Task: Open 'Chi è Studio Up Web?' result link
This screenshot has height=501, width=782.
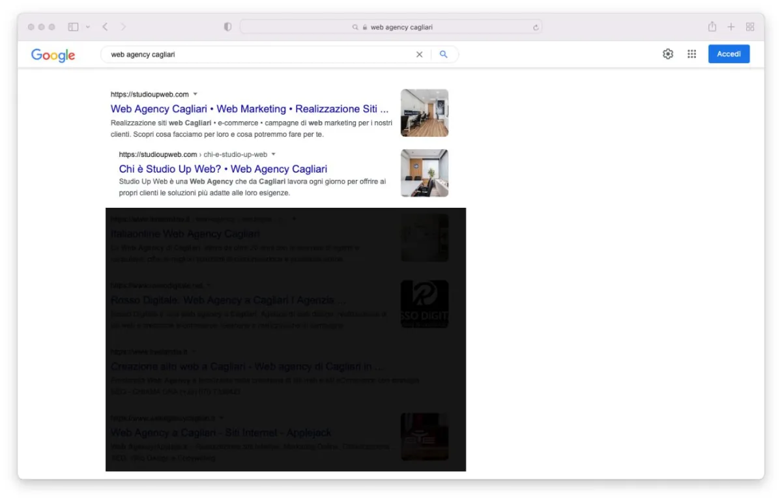Action: click(x=223, y=169)
